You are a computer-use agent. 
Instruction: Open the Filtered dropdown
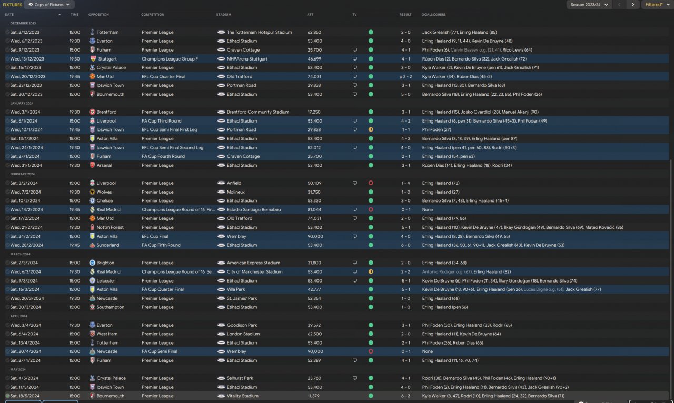tap(657, 5)
